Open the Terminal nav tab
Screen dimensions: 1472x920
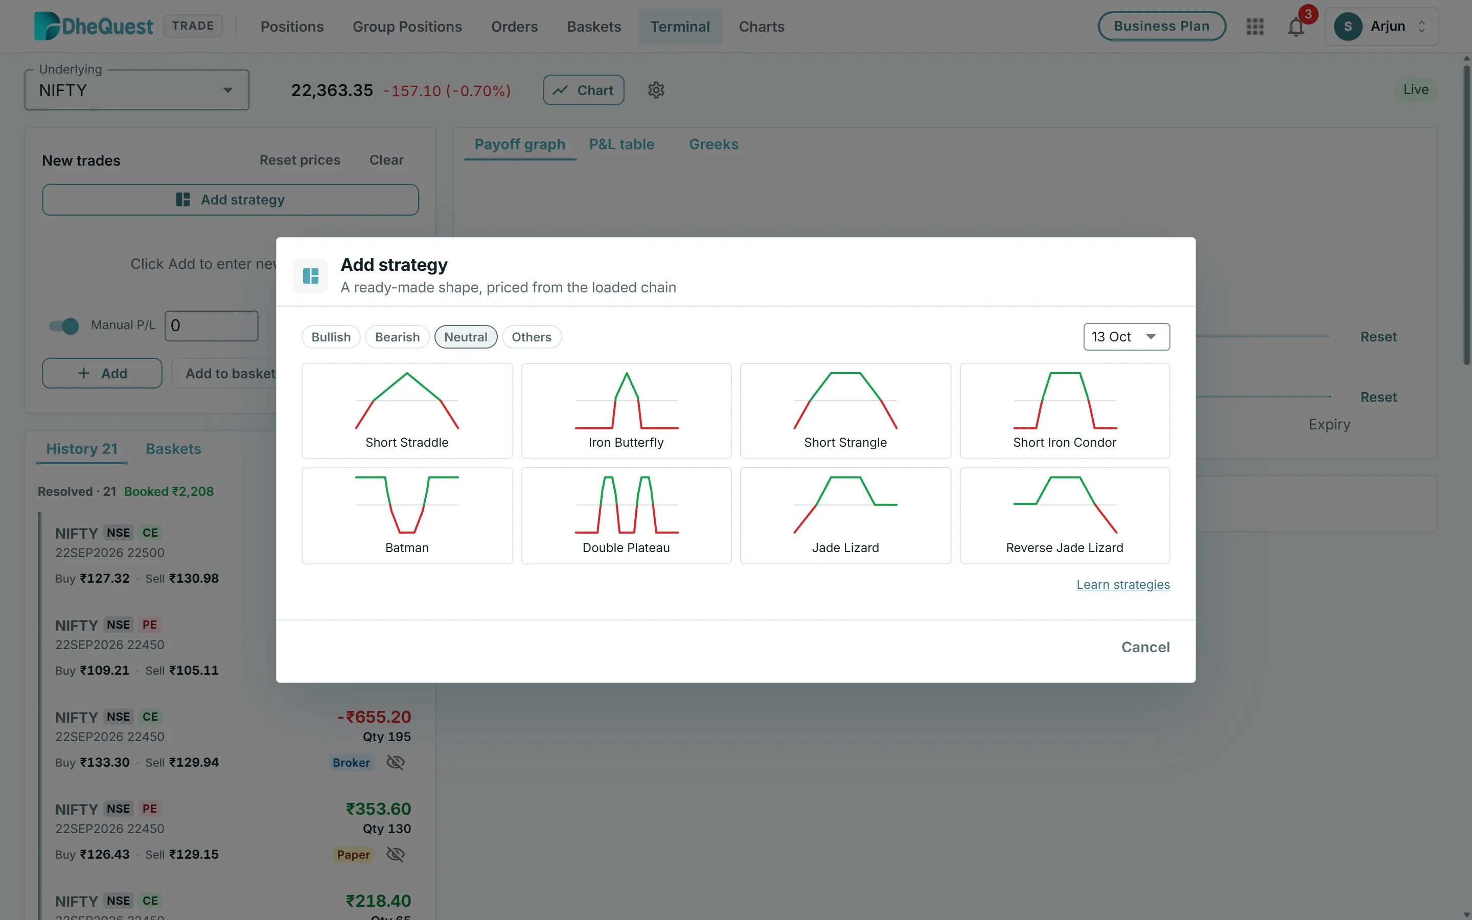680,26
